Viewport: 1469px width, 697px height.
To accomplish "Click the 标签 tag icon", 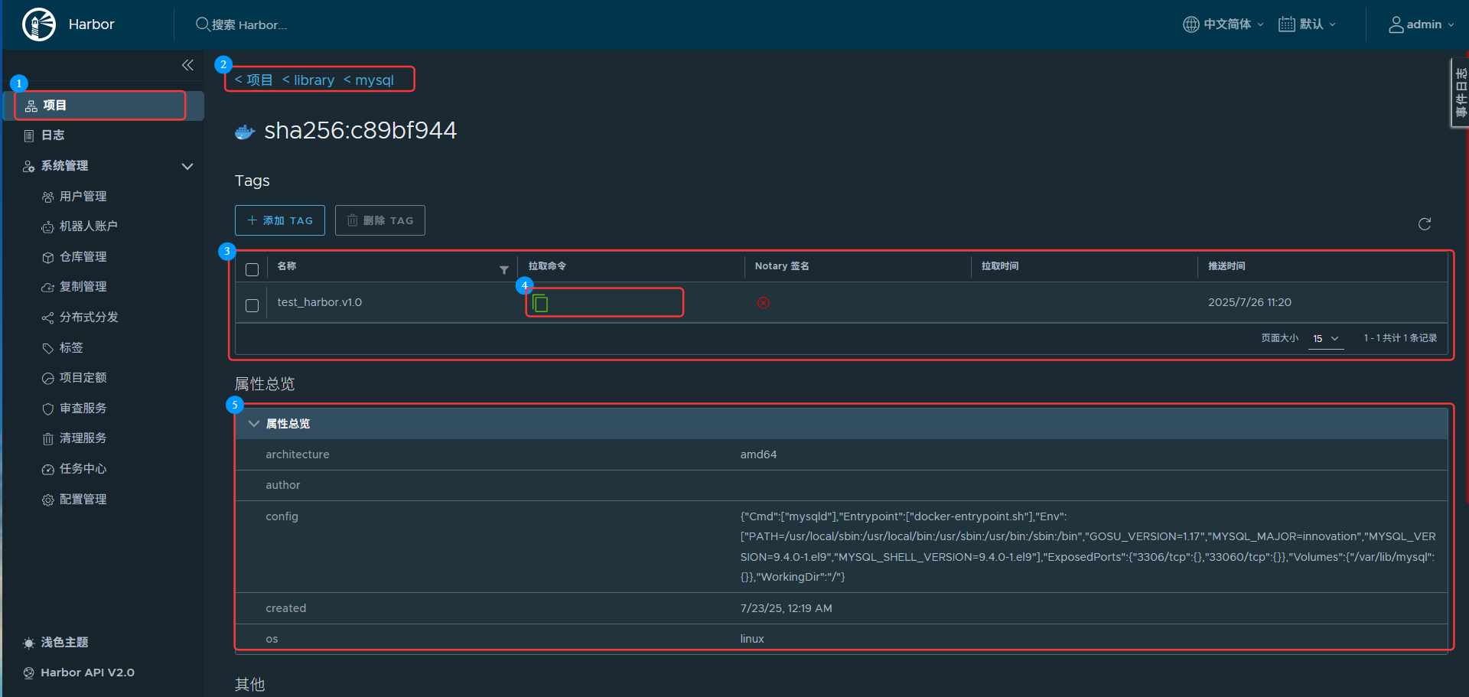I will click(47, 348).
